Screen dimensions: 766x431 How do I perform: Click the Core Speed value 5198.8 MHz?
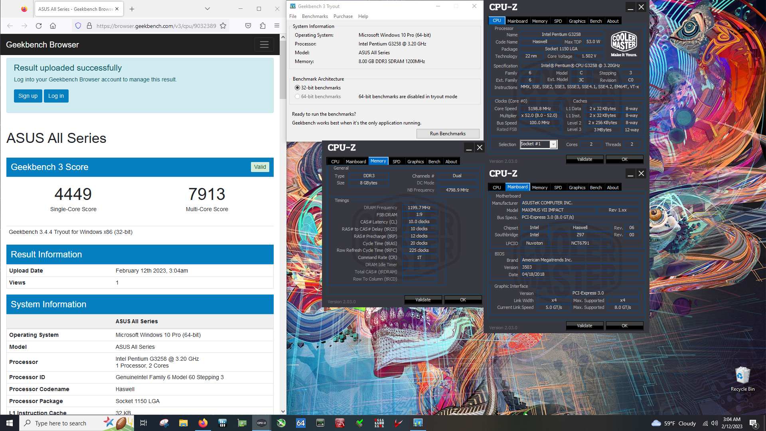coord(539,109)
